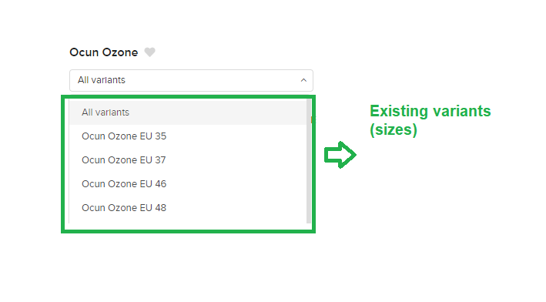Click the number 35 in the first size option

click(160, 136)
